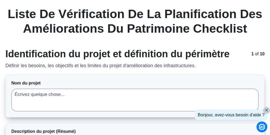The height and width of the screenshot is (135, 270).
Task: Click the Définir les besoins description text
Action: coord(100,66)
